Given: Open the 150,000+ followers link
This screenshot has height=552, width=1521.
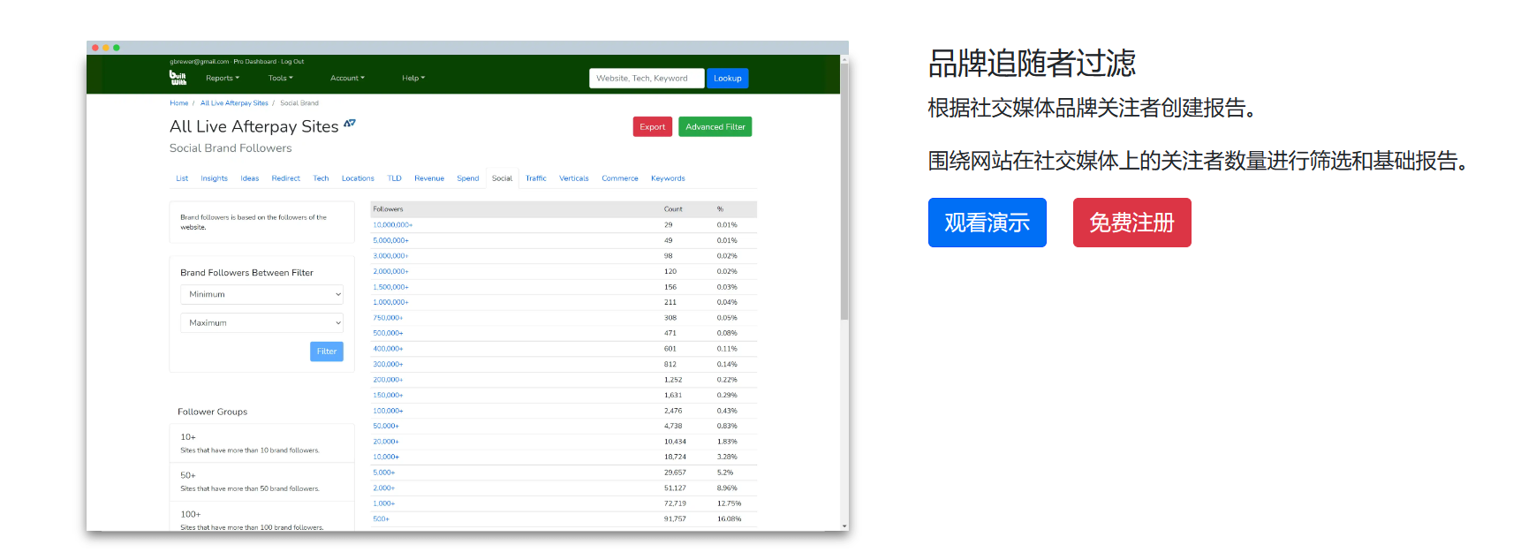Looking at the screenshot, I should pos(388,395).
